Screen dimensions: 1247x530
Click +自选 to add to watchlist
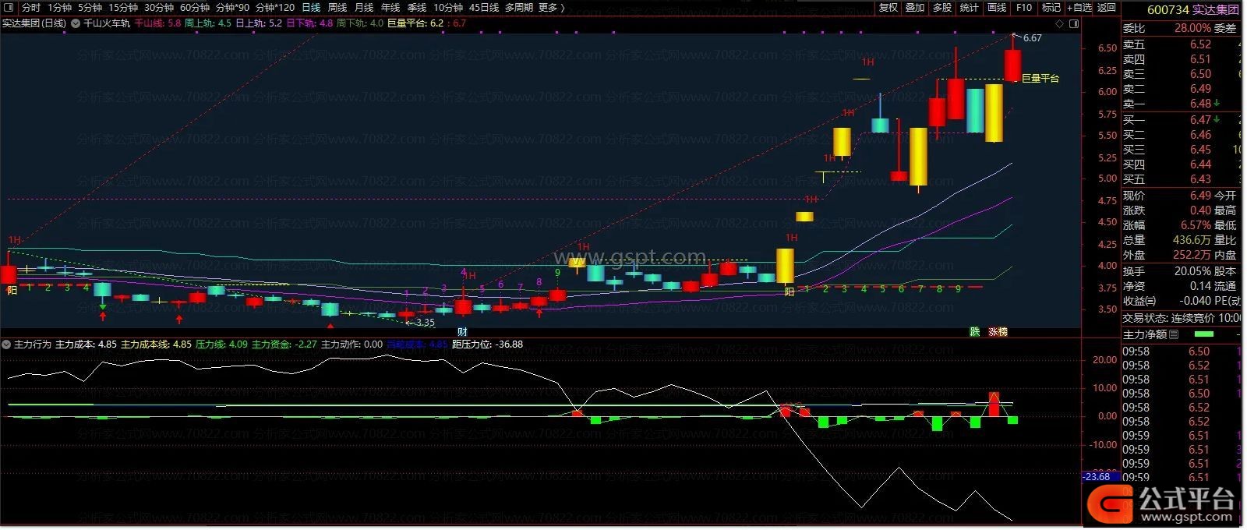click(x=1079, y=8)
